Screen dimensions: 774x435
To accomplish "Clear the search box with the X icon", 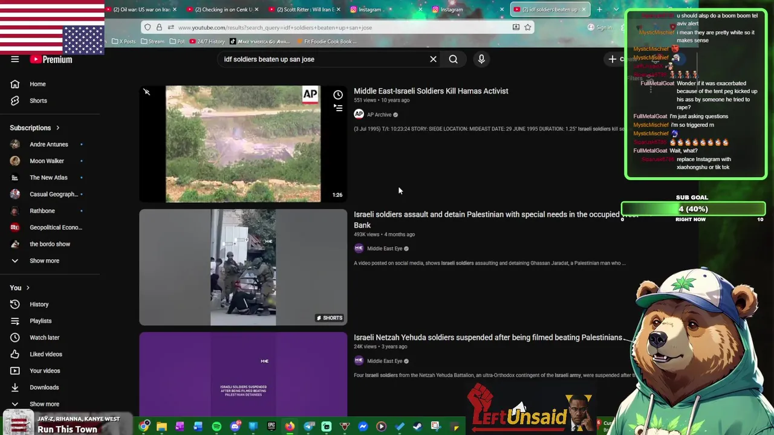I will tap(433, 59).
